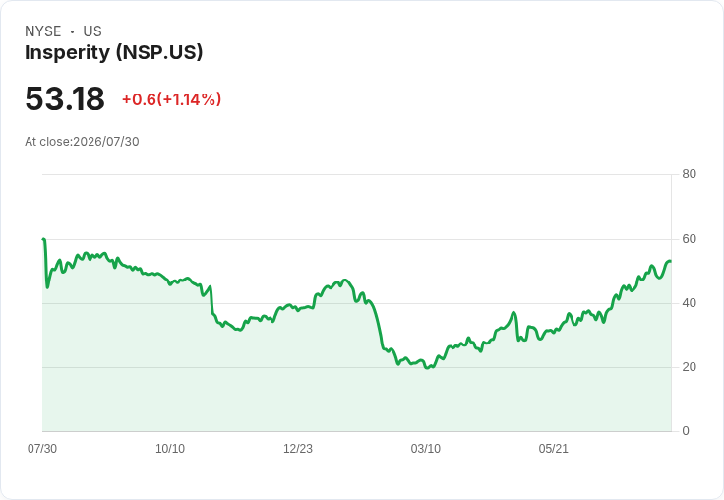Click the 80 y-axis value label

point(689,174)
